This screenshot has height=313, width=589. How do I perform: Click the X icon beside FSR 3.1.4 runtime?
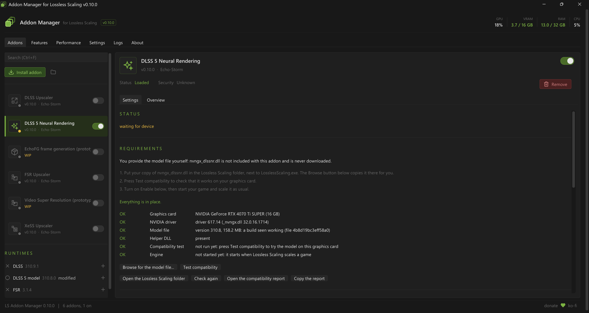click(x=8, y=290)
